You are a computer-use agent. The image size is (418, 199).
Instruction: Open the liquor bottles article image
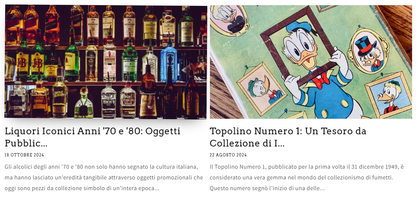click(x=106, y=61)
